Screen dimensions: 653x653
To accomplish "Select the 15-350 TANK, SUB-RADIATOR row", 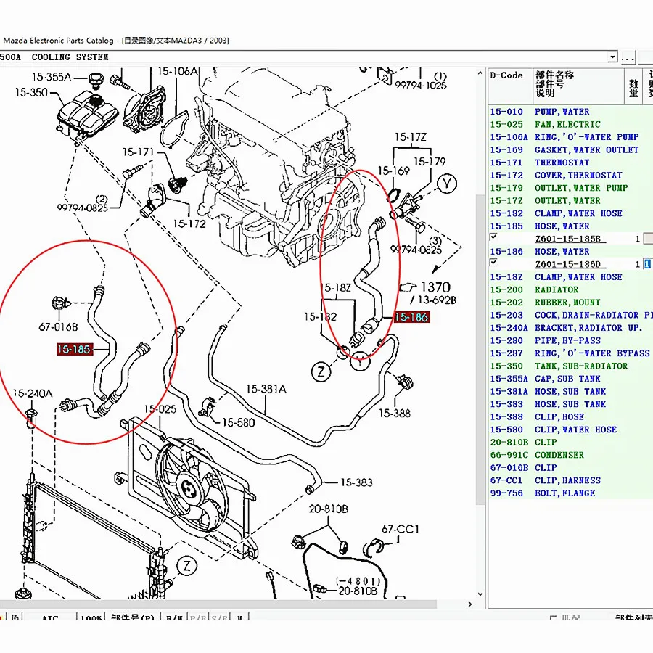I will 570,366.
